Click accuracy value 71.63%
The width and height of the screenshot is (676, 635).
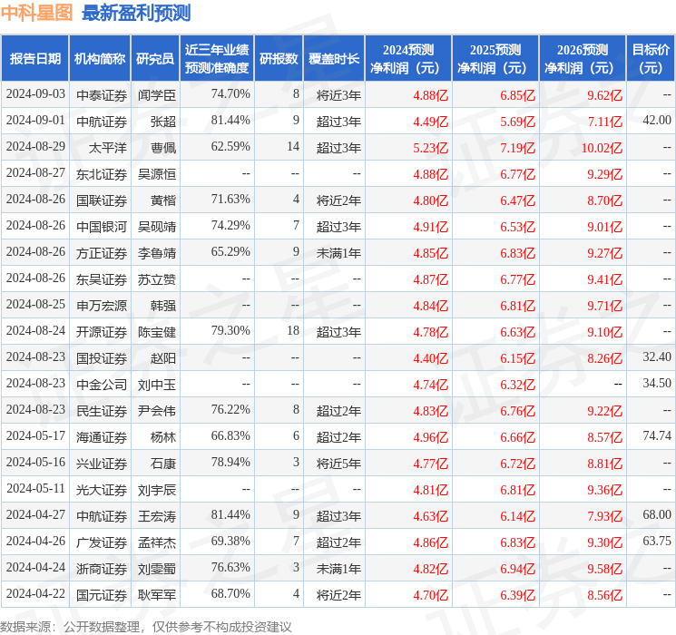tap(230, 200)
